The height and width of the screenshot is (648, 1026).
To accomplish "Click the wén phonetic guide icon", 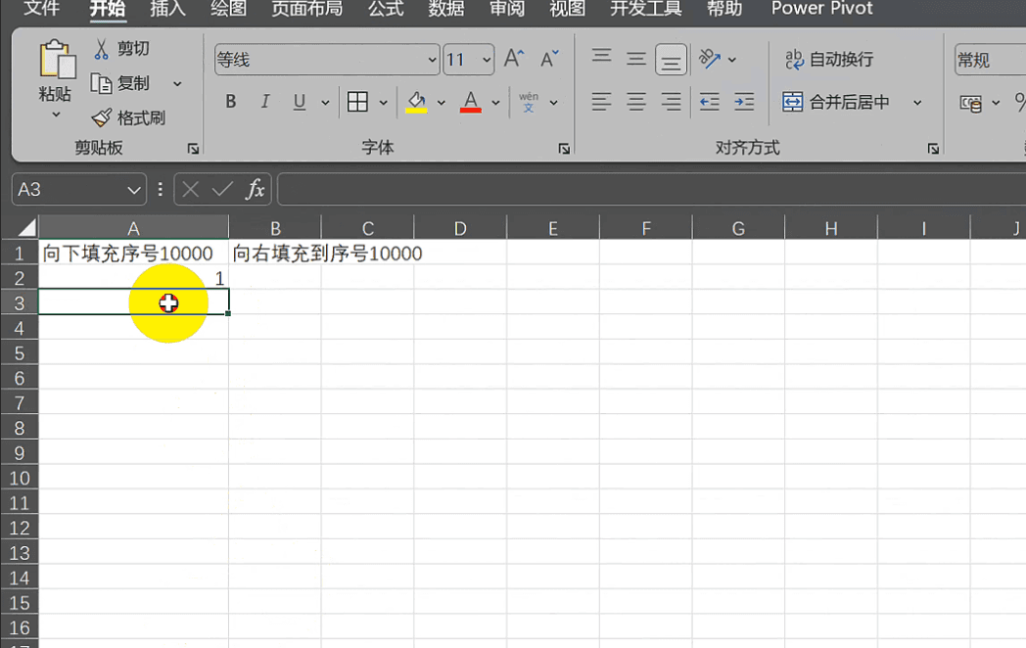I will pyautogui.click(x=529, y=102).
